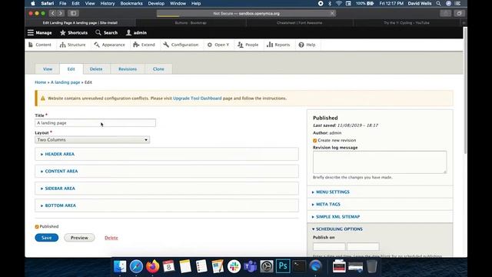
Task: Show all tabs overview button in Safari
Action: (459, 13)
